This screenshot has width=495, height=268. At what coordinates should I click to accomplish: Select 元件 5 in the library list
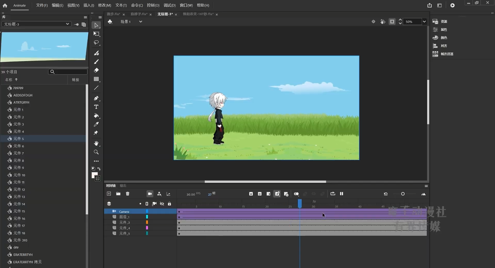click(x=19, y=139)
